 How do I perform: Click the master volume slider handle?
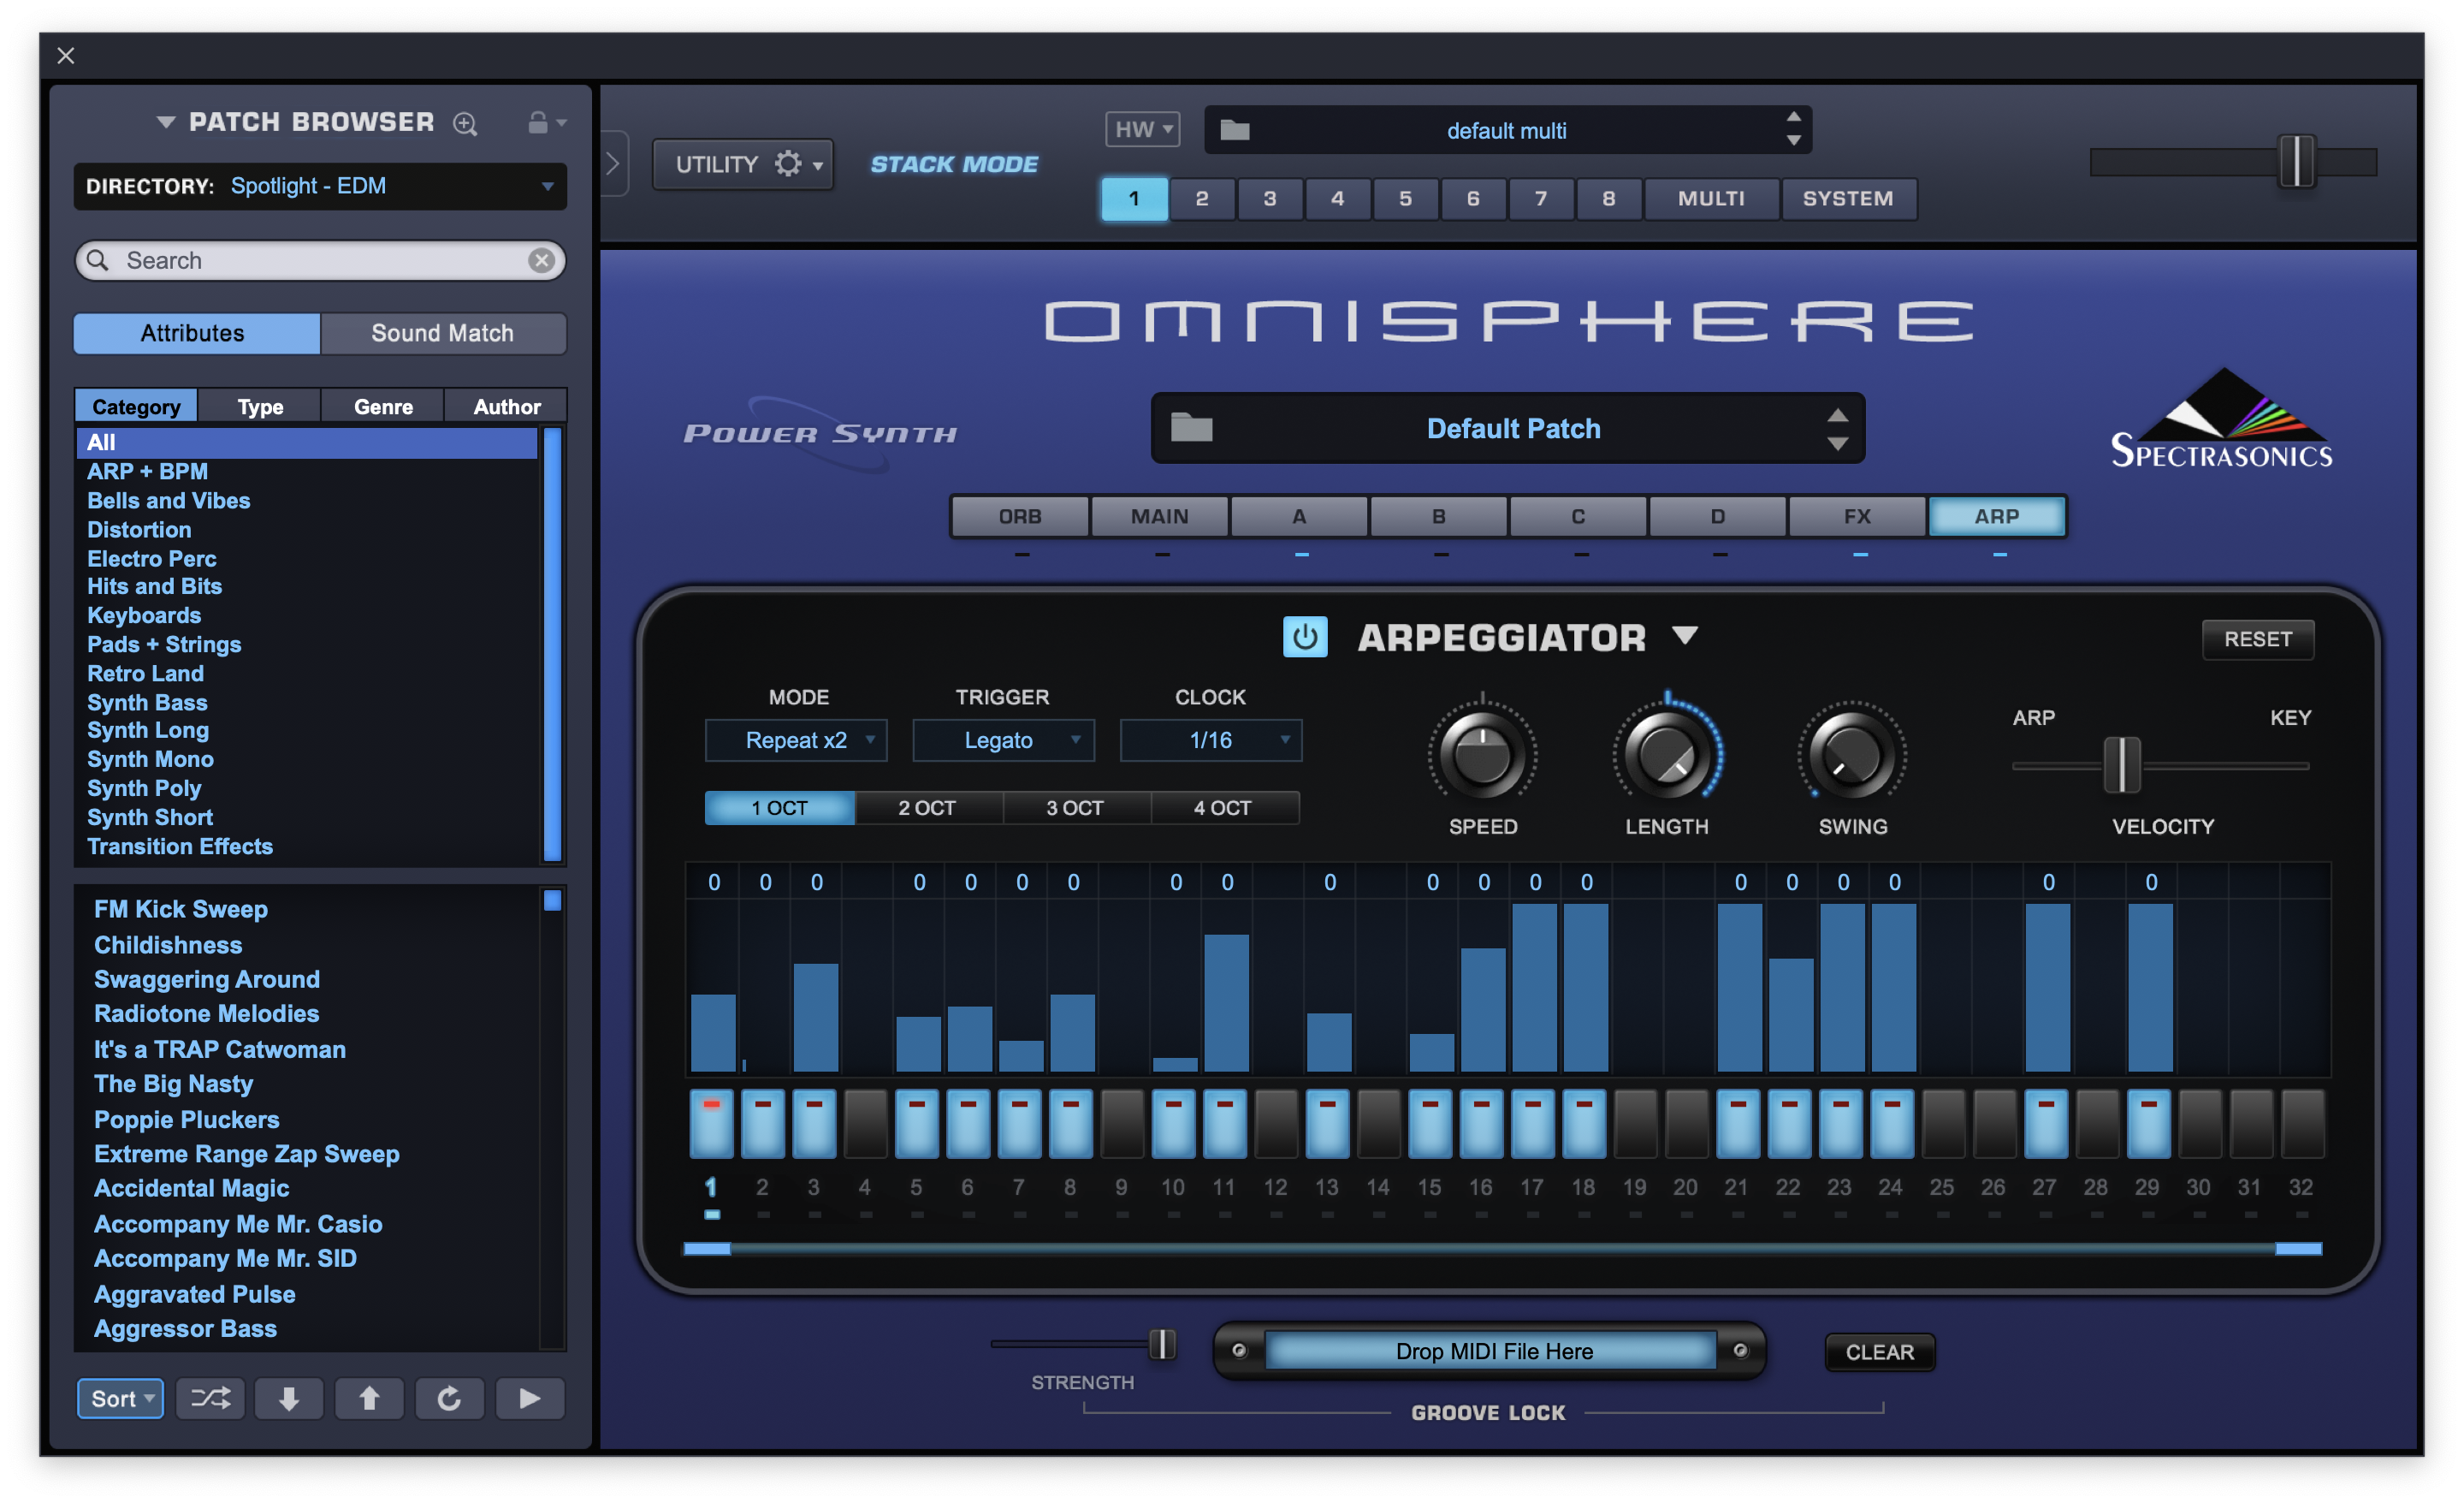pyautogui.click(x=2296, y=161)
